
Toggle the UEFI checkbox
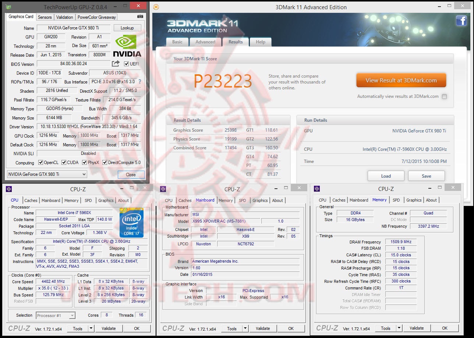(x=127, y=64)
